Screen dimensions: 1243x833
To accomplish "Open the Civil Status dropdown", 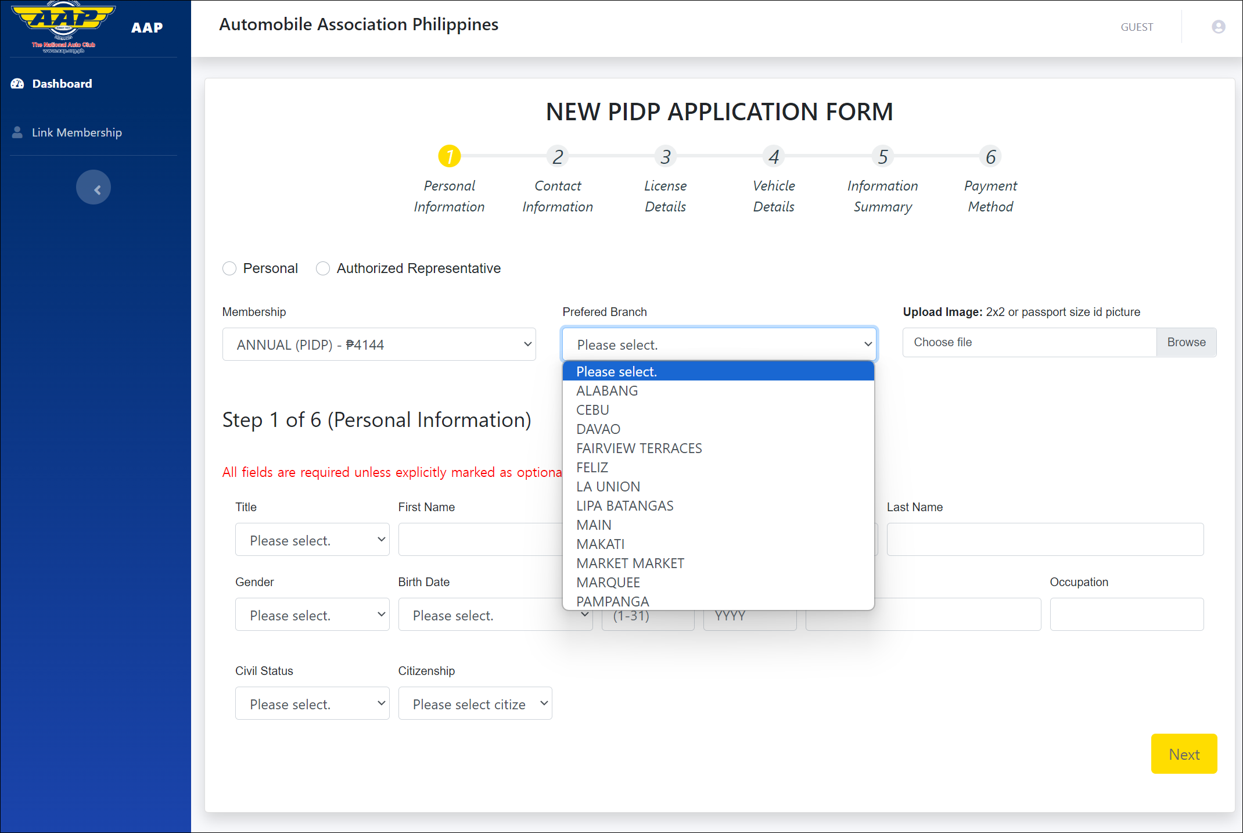I will tap(312, 704).
